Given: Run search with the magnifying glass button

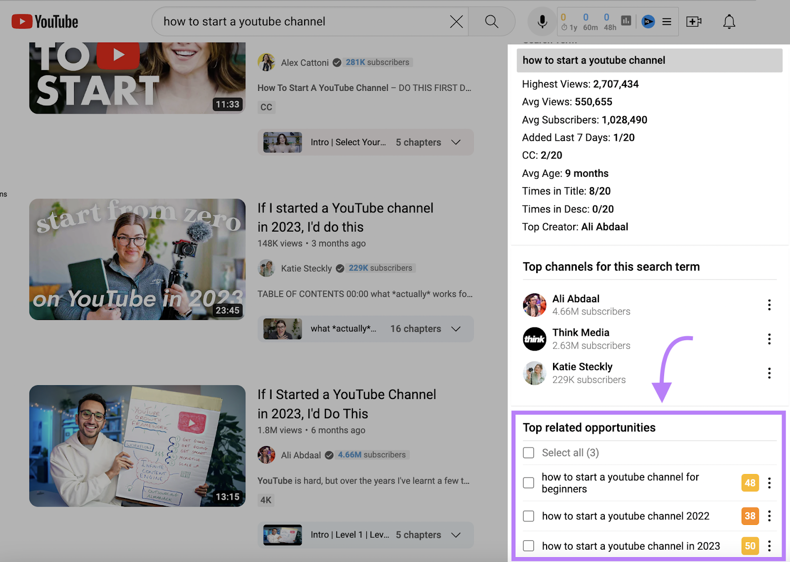Looking at the screenshot, I should pos(491,22).
